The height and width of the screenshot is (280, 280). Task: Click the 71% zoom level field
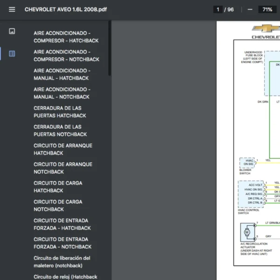[x=267, y=9]
